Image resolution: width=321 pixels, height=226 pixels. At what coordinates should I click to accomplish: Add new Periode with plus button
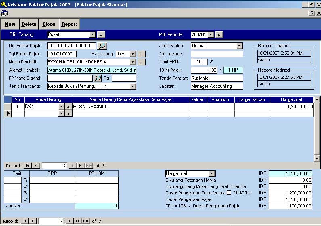pyautogui.click(x=218, y=35)
